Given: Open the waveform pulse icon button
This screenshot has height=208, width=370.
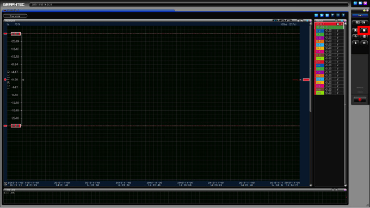Looking at the screenshot, I should 356,36.
